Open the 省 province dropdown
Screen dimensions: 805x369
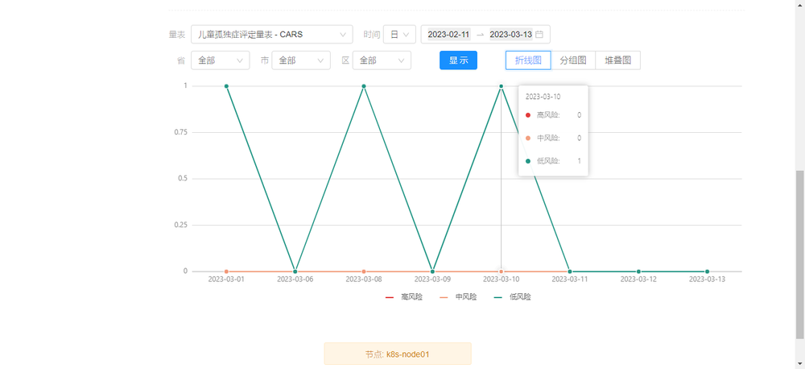coord(220,60)
